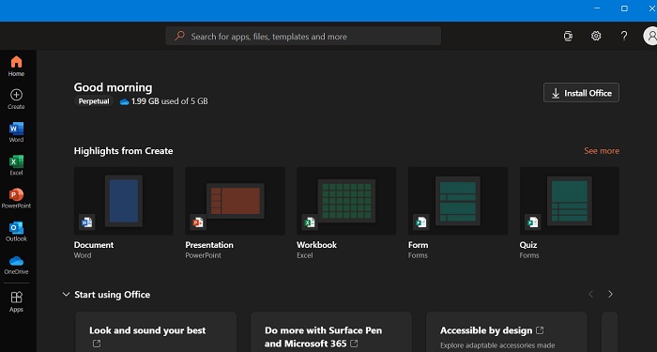Open the account profile avatar
Image resolution: width=657 pixels, height=352 pixels.
coord(650,36)
